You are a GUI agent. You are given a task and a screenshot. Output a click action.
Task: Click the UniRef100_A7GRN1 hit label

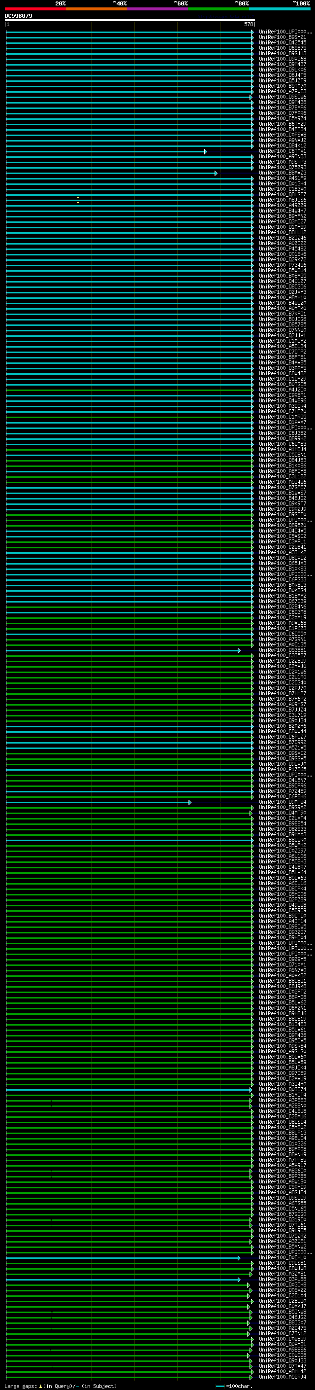[x=282, y=639]
